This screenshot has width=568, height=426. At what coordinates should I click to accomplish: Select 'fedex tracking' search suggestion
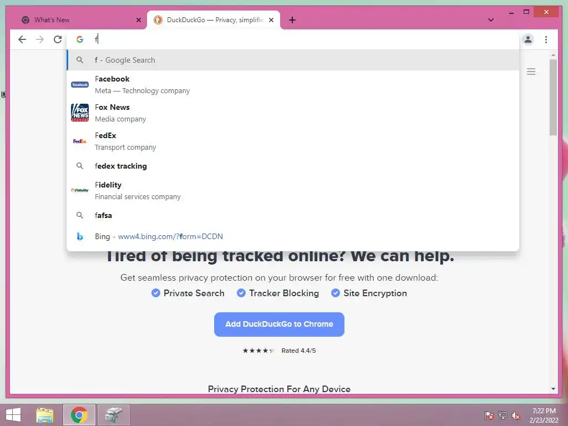click(x=293, y=166)
